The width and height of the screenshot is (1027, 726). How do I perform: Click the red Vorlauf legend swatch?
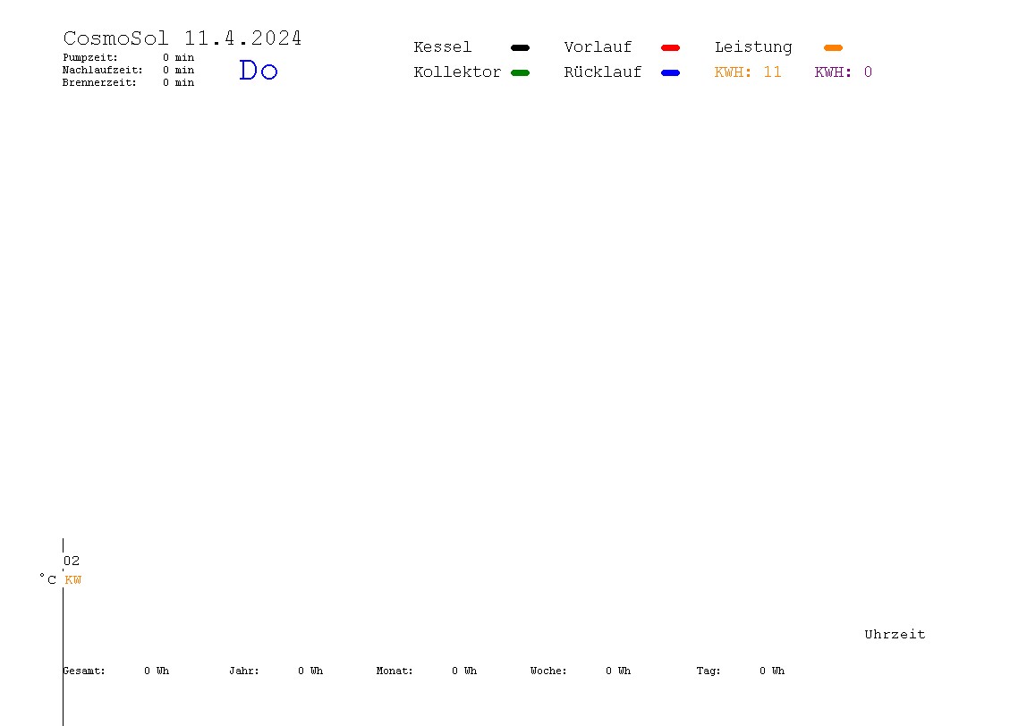[671, 47]
